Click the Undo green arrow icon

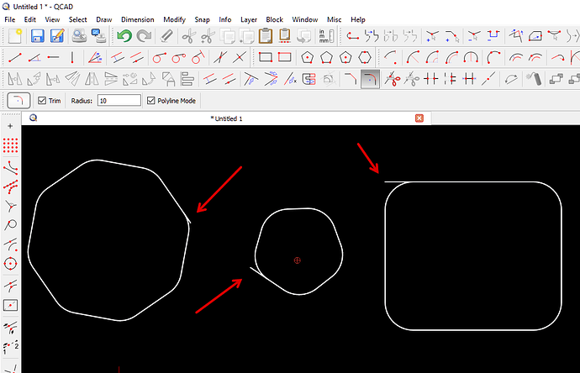124,35
